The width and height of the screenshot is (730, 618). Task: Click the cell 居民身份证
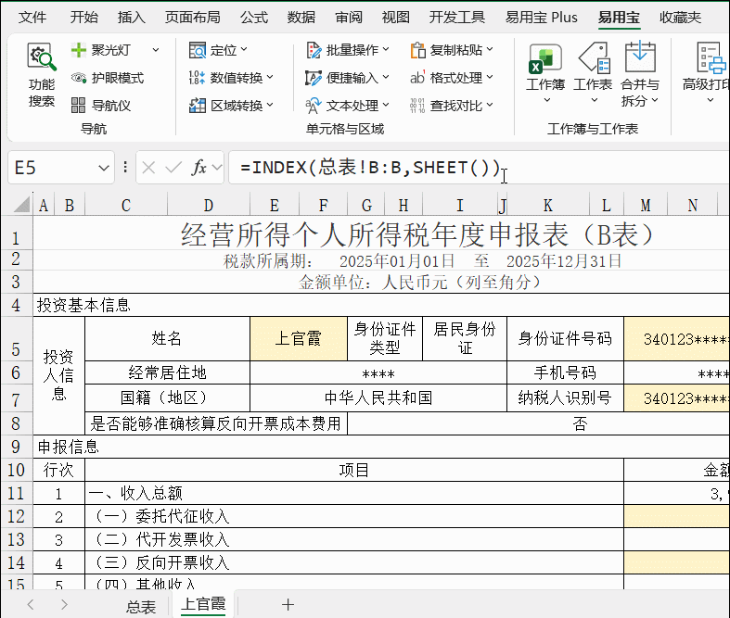point(465,338)
